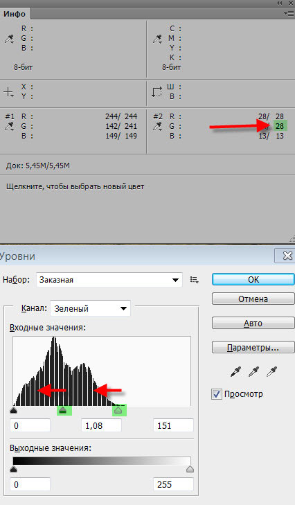Screen dimensions: 295x505
Task: Select the gray point eyedropper in Levels
Action: pyautogui.click(x=253, y=372)
